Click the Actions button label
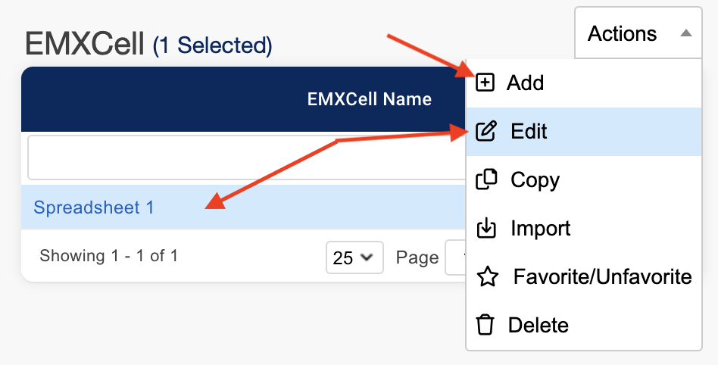 click(x=622, y=34)
